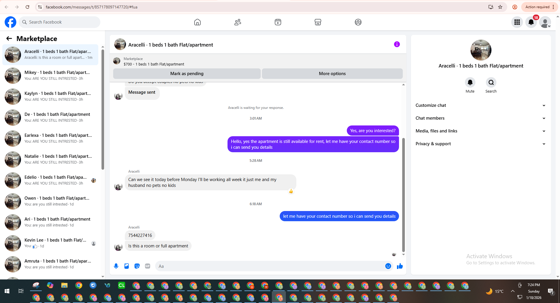Open Earlexa conversation in the list
560x303 pixels.
pos(50,139)
